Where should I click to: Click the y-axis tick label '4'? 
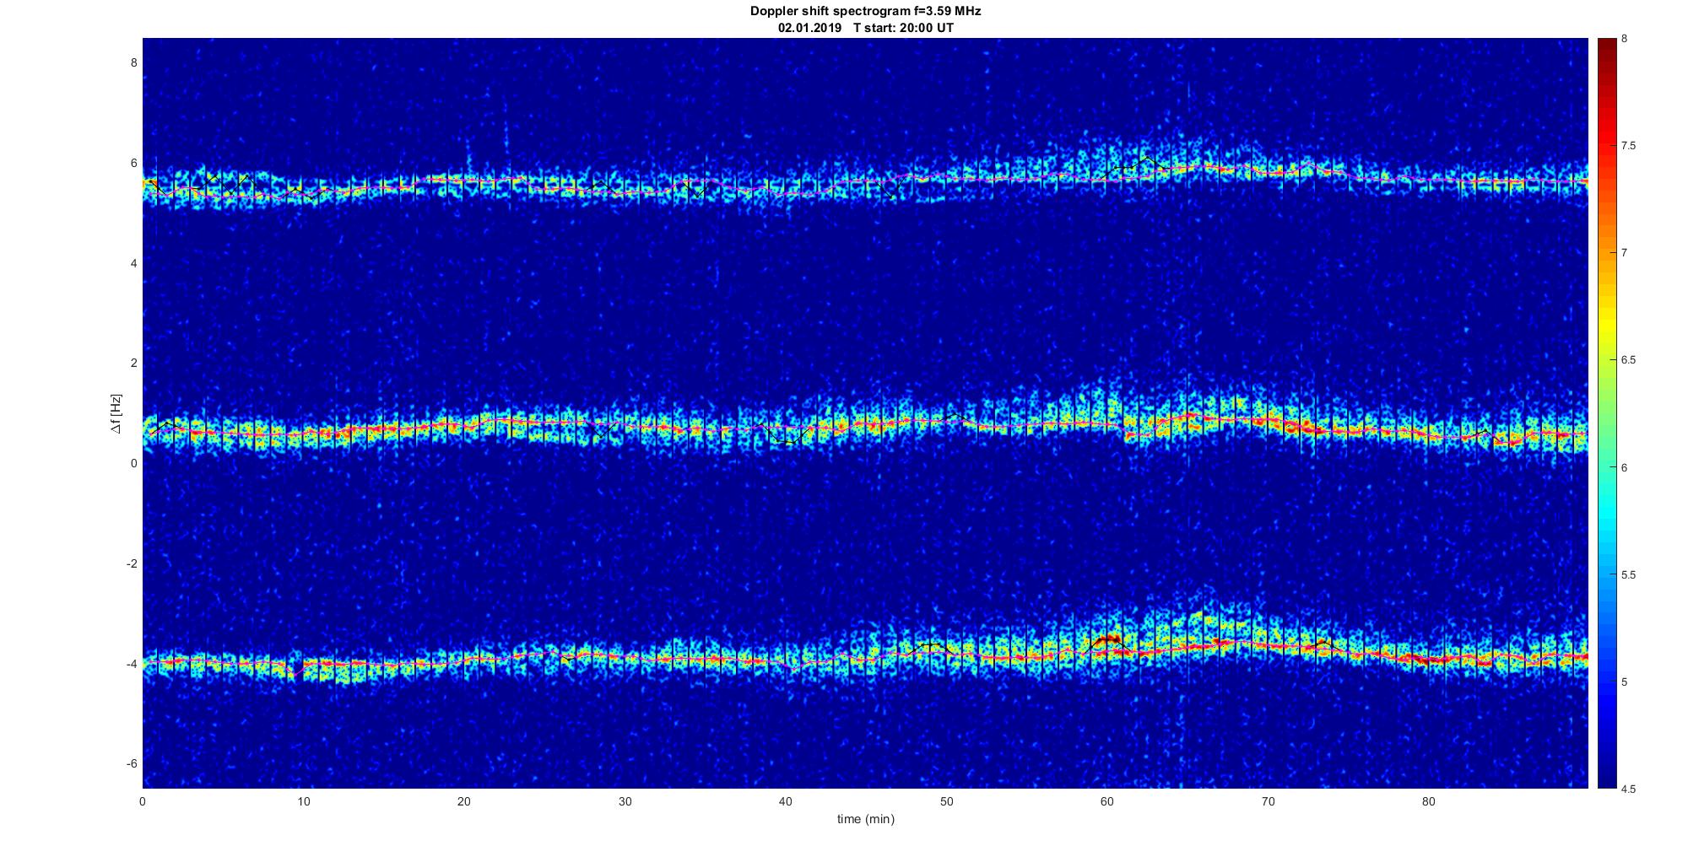click(x=133, y=263)
